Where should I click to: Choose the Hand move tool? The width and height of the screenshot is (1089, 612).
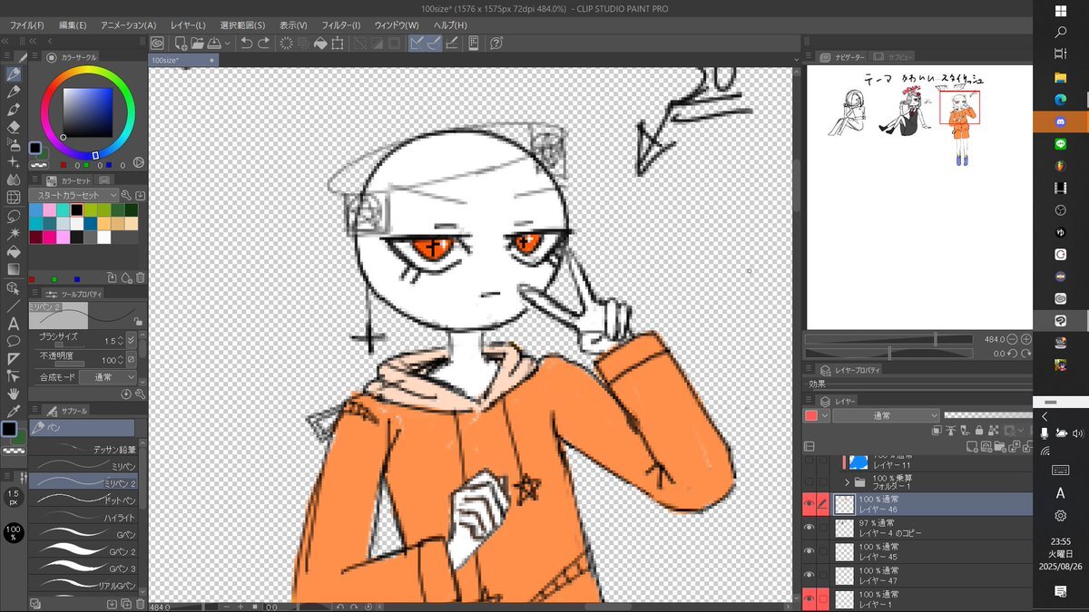tap(14, 393)
